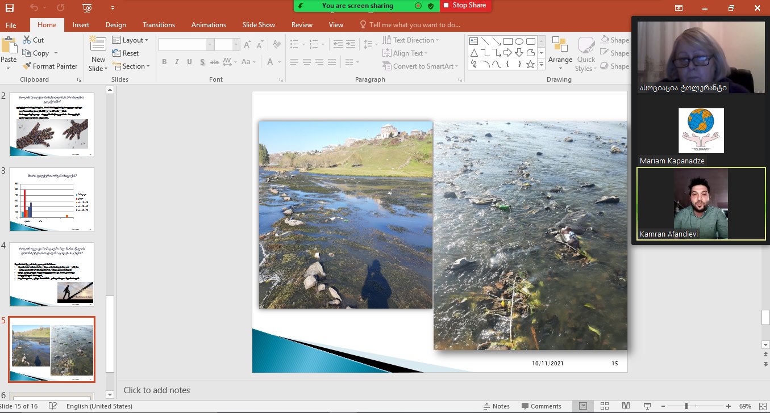This screenshot has height=413, width=770.
Task: Toggle Underline formatting
Action: click(x=188, y=62)
